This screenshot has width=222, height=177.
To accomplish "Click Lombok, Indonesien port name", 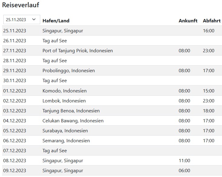I will [64, 101].
